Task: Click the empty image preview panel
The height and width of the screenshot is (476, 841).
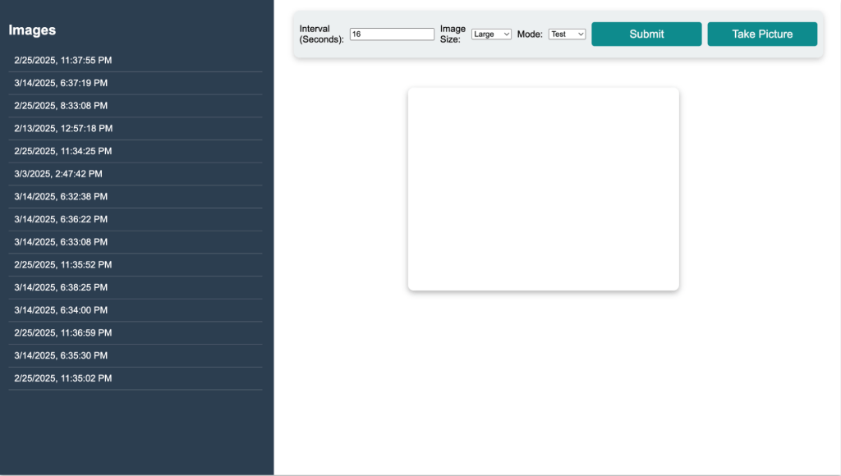Action: coord(543,189)
